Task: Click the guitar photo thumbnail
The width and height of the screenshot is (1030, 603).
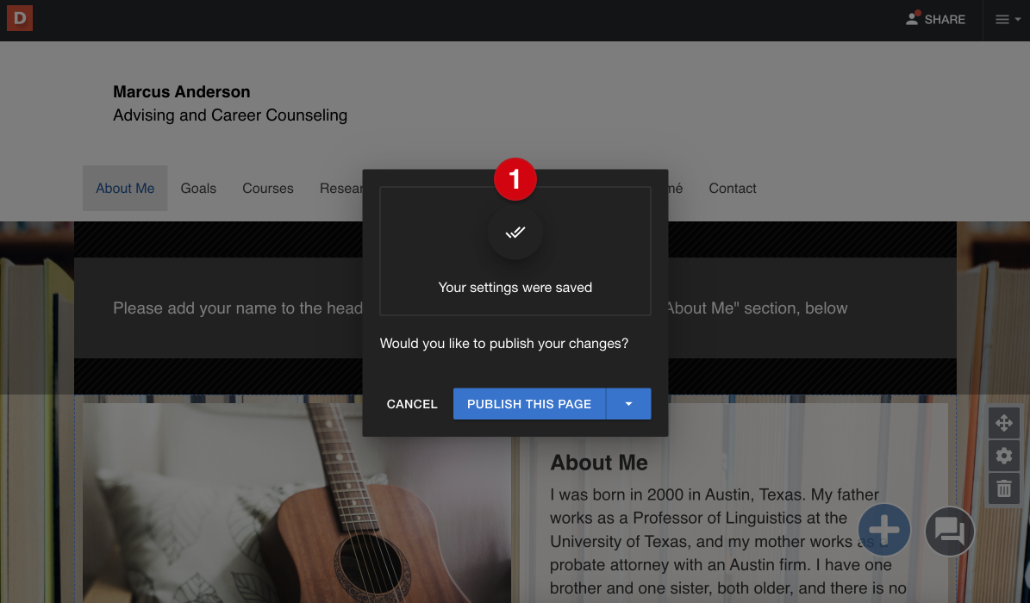Action: pos(297,503)
